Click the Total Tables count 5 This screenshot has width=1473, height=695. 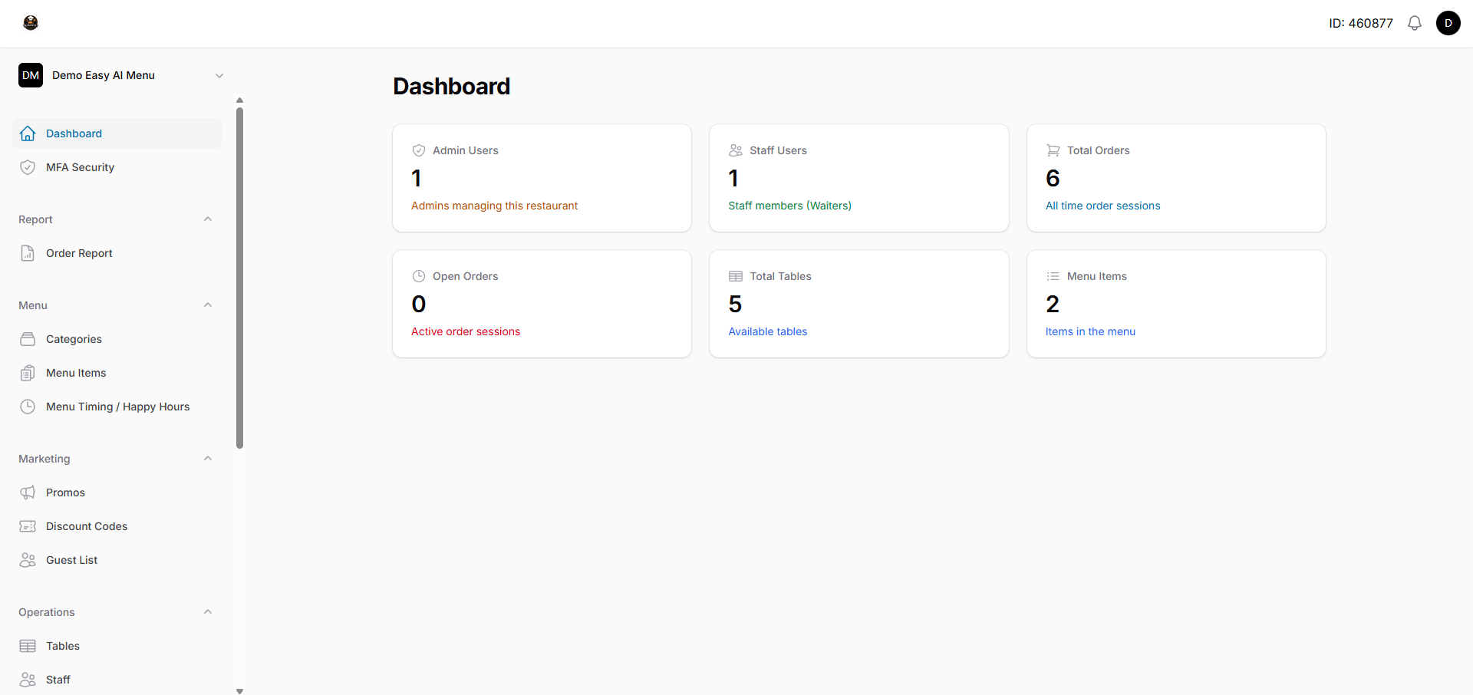tap(735, 304)
